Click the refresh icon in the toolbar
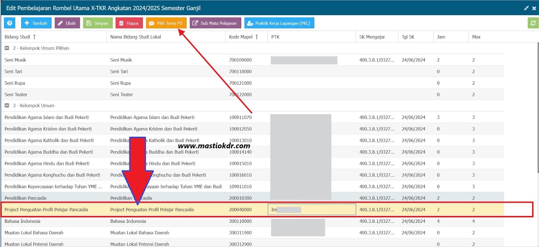 click(x=533, y=23)
